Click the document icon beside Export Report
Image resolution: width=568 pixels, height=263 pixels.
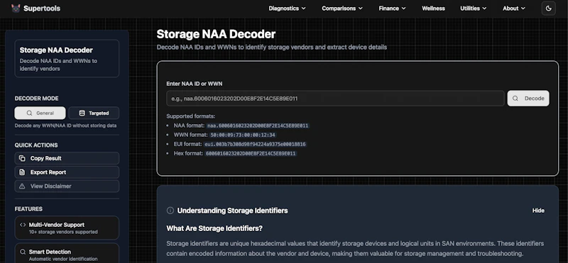click(x=22, y=172)
